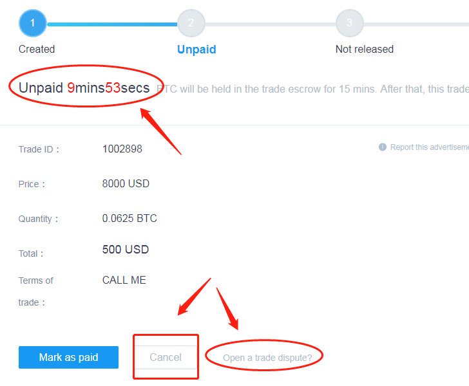Screen dimensions: 469x386
Task: Click the Report this advertisement link
Action: click(x=429, y=147)
